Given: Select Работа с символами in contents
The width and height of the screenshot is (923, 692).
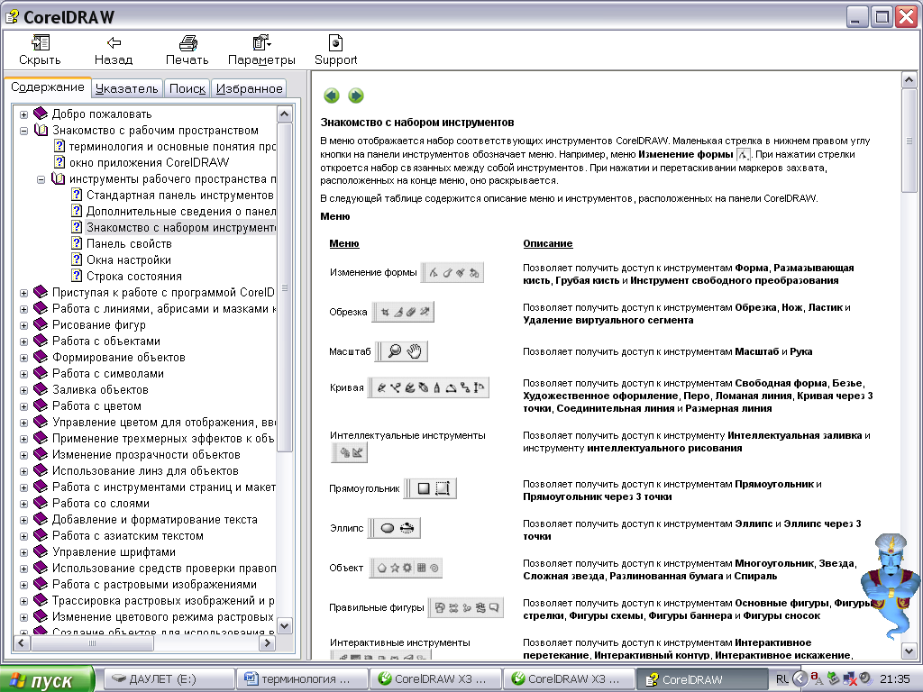Looking at the screenshot, I should click(108, 374).
